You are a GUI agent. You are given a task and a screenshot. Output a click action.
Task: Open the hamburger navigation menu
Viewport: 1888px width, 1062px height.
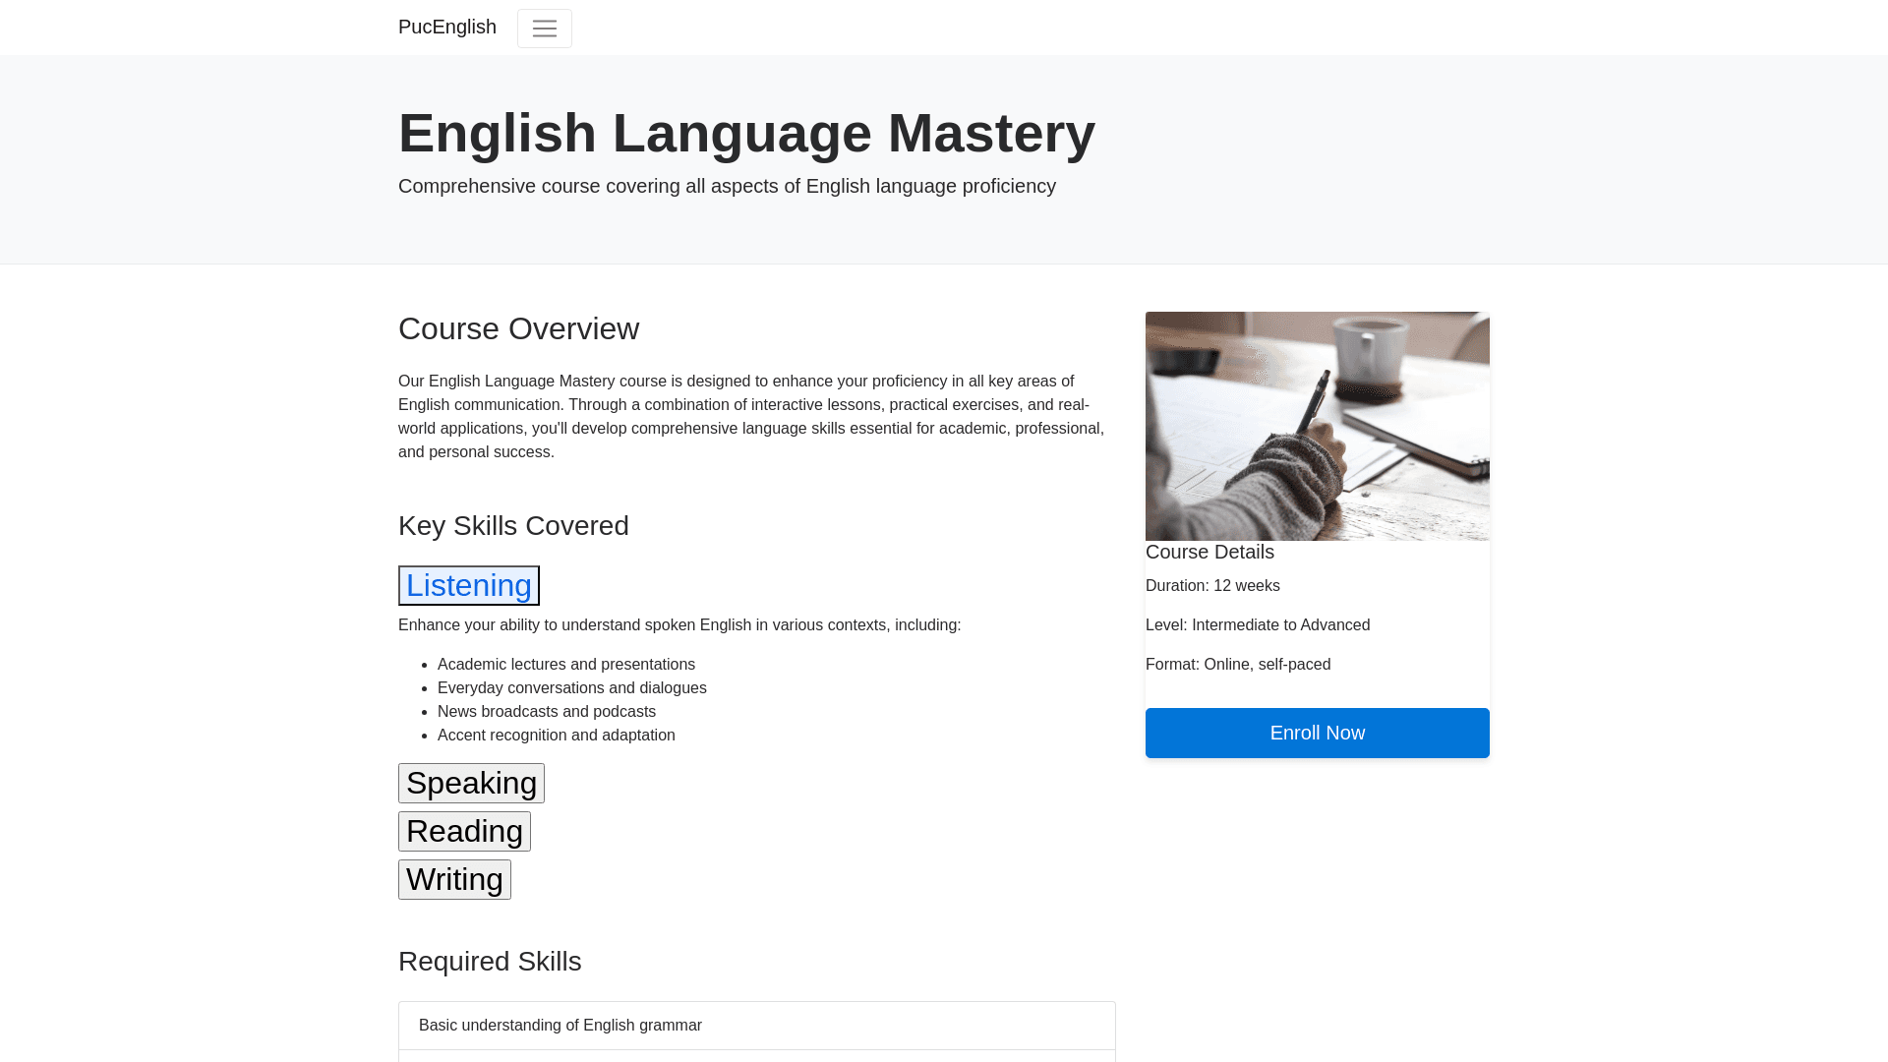click(x=544, y=29)
